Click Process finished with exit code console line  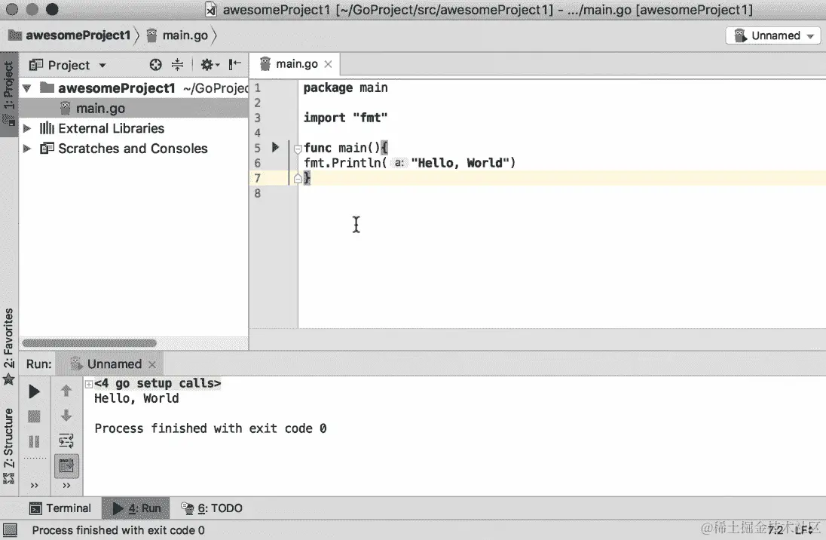(210, 428)
